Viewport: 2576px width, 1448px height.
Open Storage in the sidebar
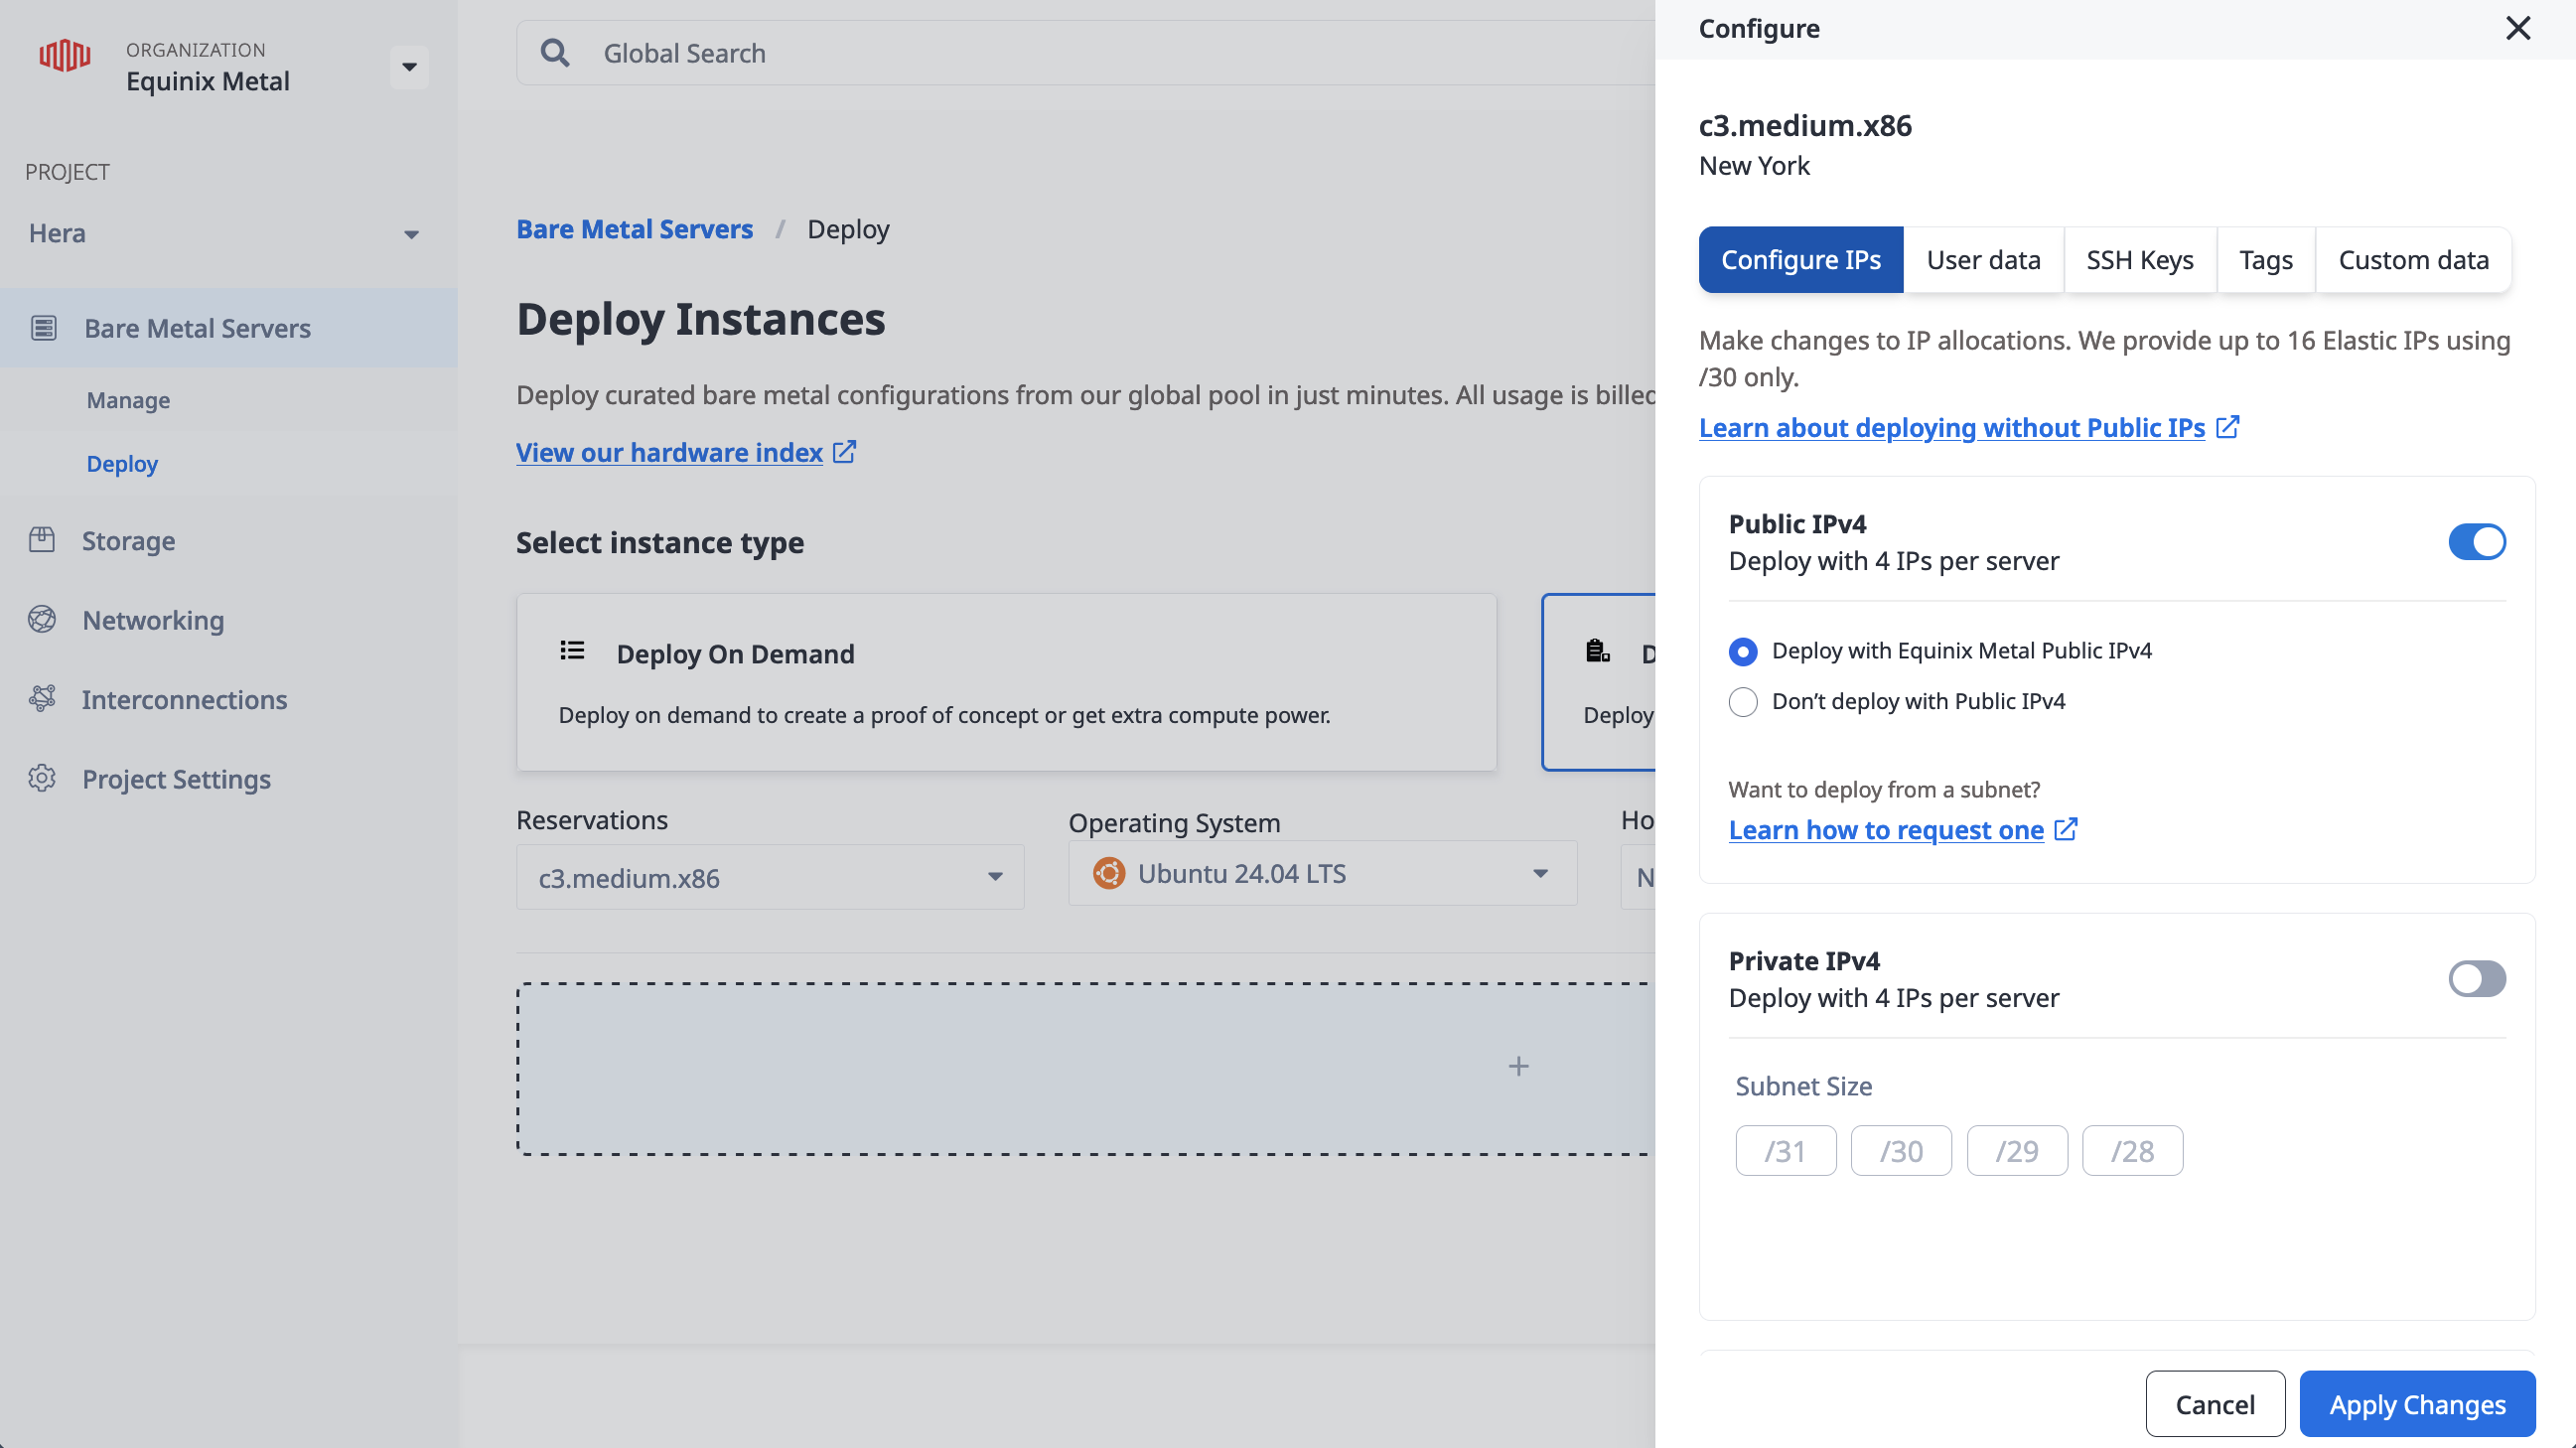click(128, 541)
